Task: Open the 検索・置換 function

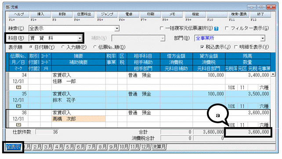Action: click(239, 14)
